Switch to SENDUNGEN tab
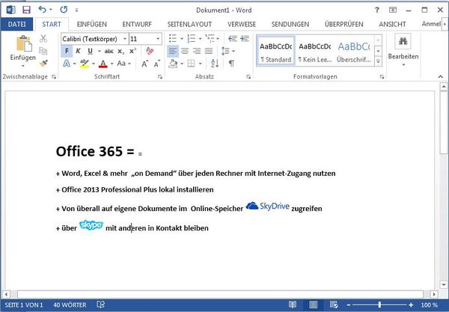Viewport: 449px width, 312px height. coord(290,25)
